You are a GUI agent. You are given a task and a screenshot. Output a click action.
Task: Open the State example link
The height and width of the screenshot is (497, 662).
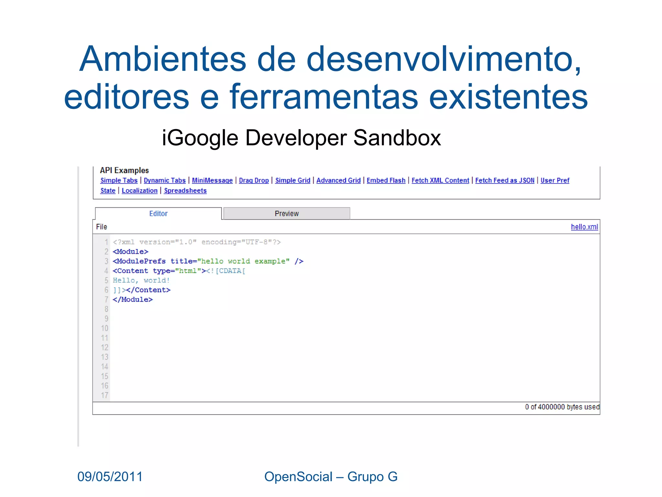108,191
